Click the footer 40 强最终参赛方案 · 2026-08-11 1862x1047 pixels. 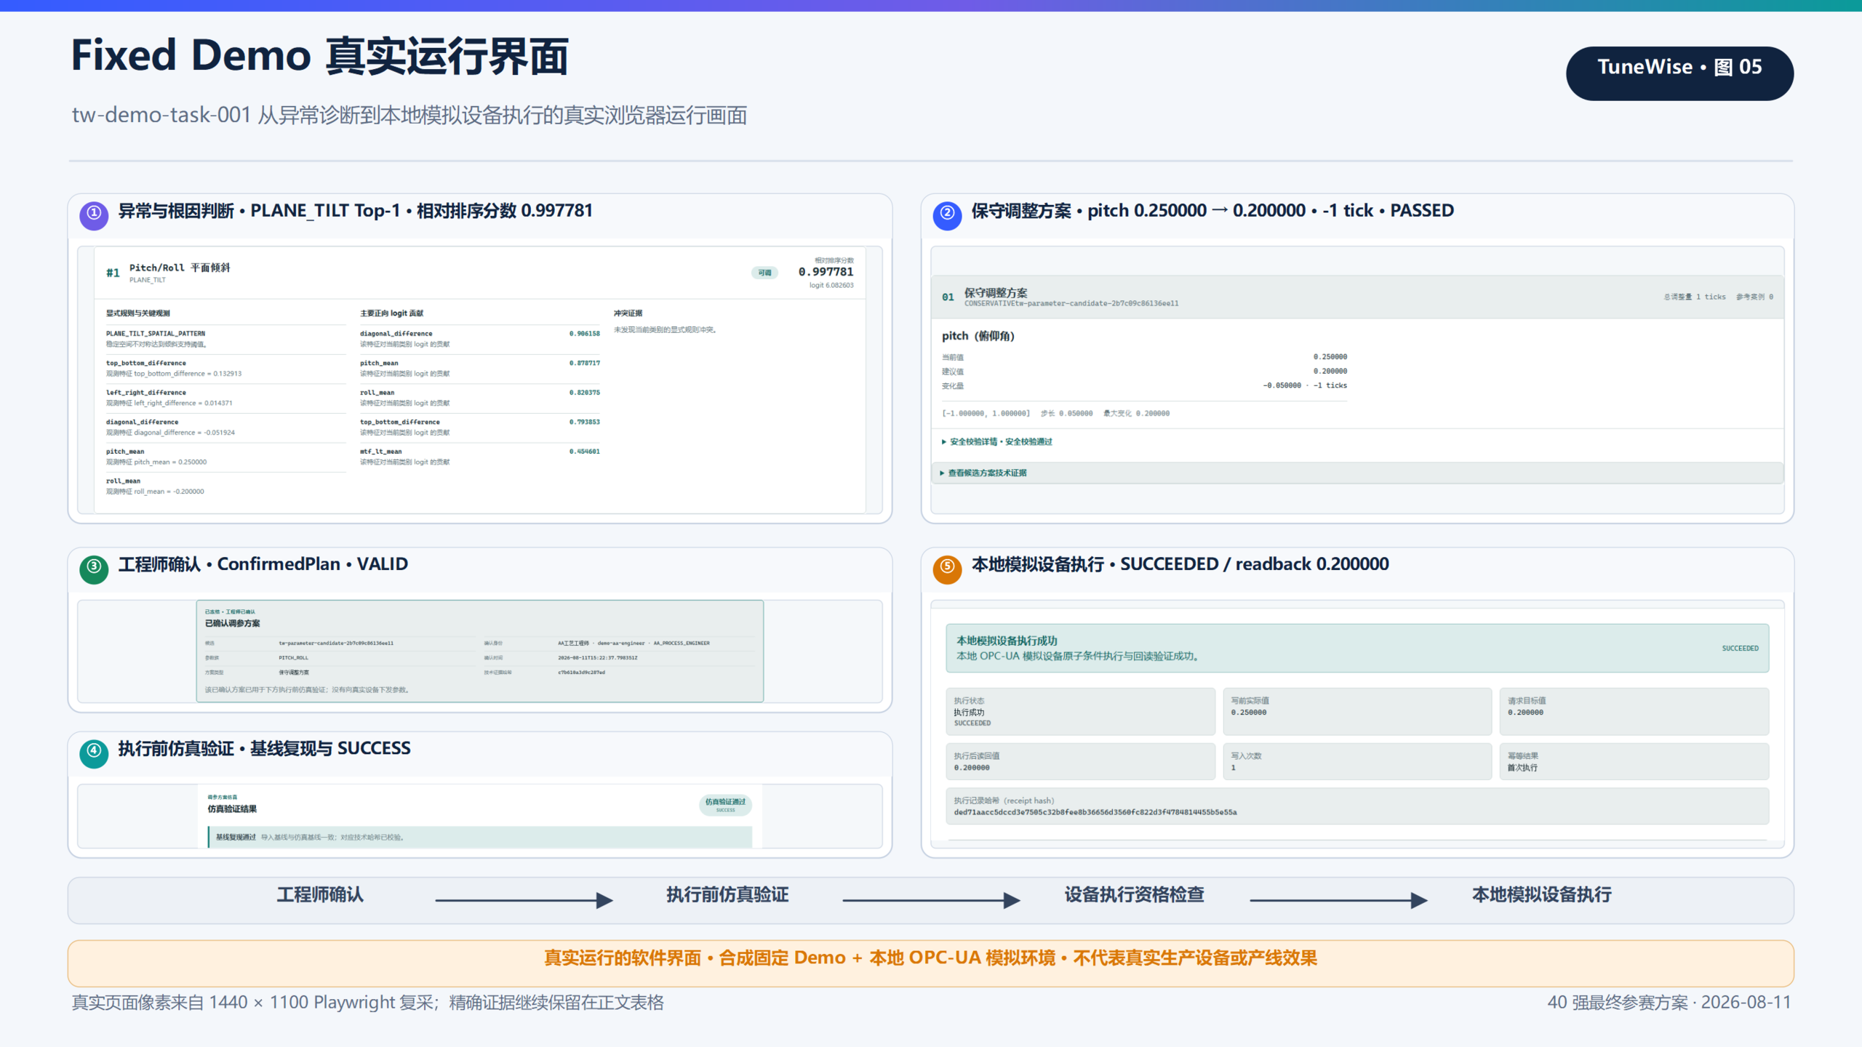pyautogui.click(x=1669, y=1003)
